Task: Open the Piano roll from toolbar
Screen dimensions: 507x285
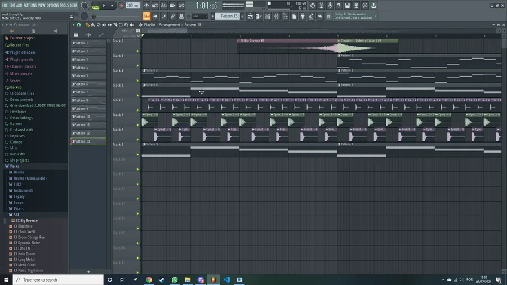Action: tap(259, 16)
